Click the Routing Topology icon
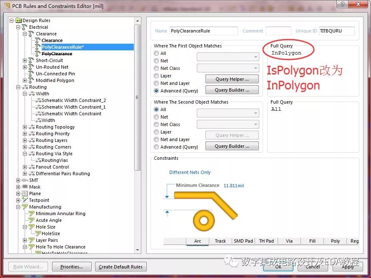This screenshot has width=371, height=278. (x=32, y=127)
